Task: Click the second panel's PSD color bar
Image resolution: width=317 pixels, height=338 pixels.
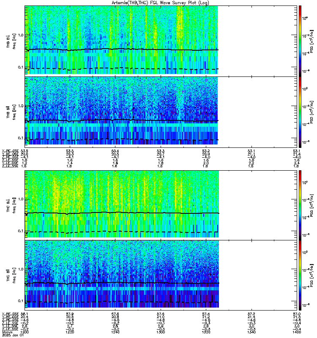Action: click(300, 112)
